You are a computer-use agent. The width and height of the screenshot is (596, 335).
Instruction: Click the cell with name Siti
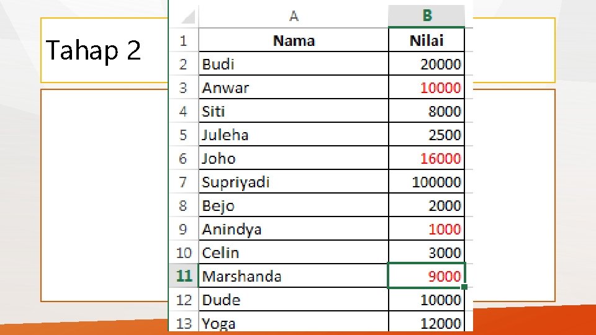(x=294, y=111)
